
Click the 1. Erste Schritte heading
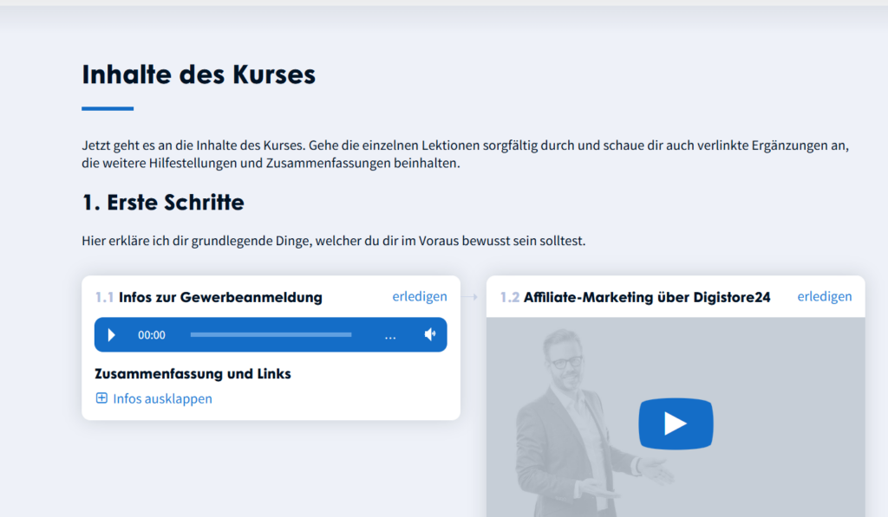[x=163, y=203]
